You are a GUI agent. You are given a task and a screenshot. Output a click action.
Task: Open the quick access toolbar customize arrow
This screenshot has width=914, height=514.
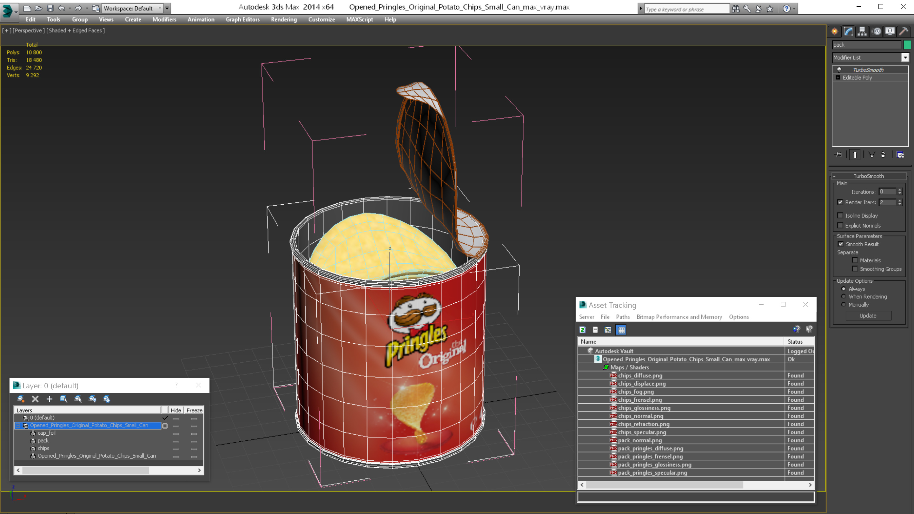pos(167,8)
